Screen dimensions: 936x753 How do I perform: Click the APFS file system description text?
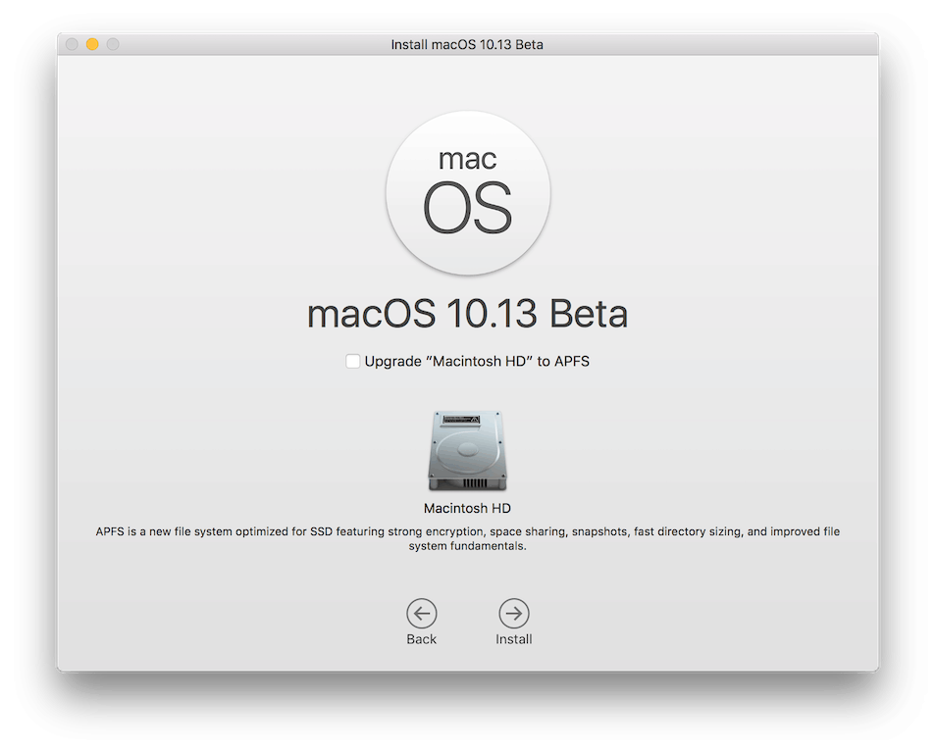coord(467,539)
